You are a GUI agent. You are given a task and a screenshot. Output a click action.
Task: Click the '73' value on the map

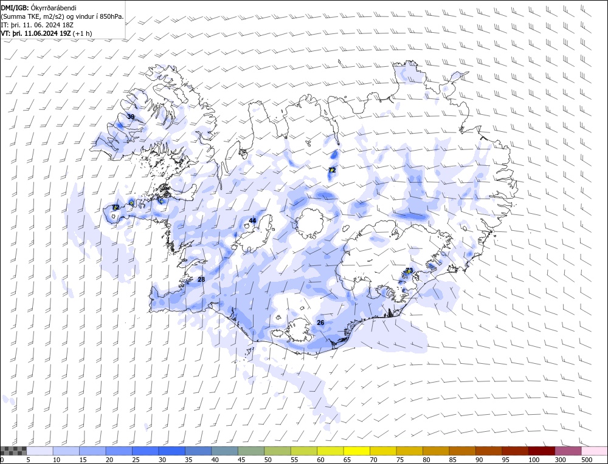(409, 270)
